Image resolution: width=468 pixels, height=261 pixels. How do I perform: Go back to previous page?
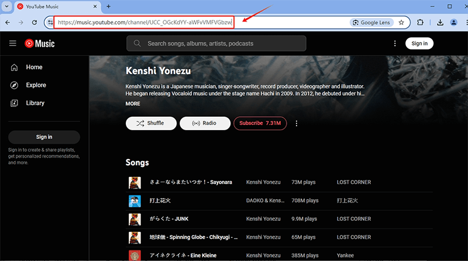click(x=8, y=22)
